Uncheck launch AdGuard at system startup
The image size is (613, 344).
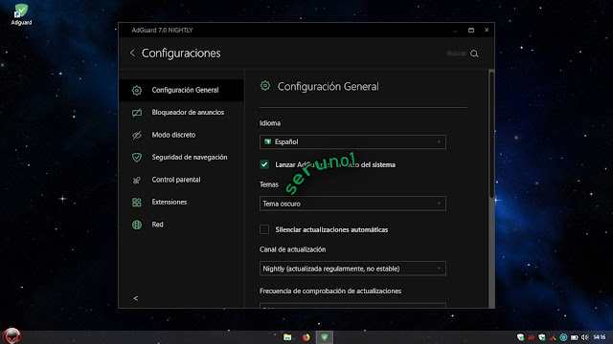tap(264, 164)
